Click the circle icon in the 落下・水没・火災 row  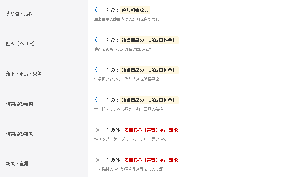point(98,70)
